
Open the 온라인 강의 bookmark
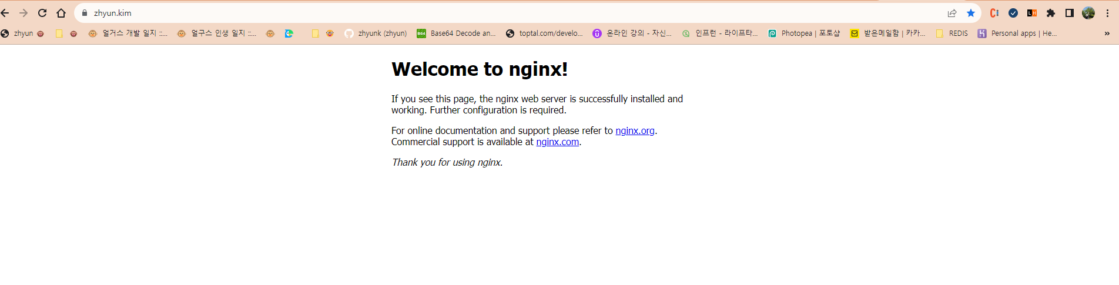[632, 33]
